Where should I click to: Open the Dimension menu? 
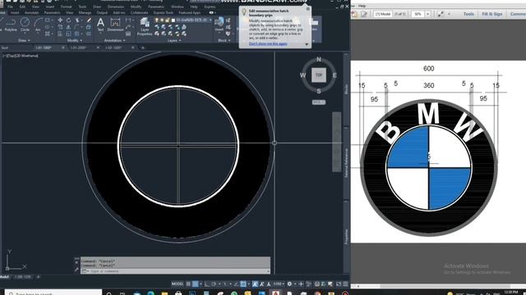click(116, 7)
